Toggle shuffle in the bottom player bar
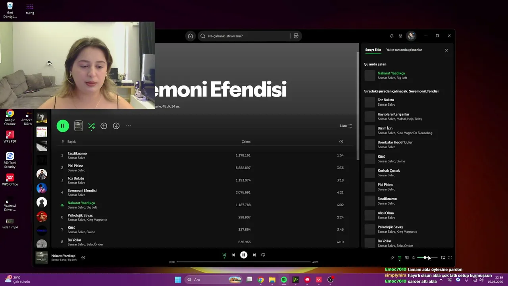The image size is (508, 286). [x=224, y=255]
